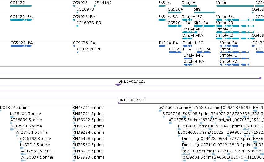Screen dimensions: 264x162
Task: Select the AT12561.5prime EST
Action: click(12, 129)
